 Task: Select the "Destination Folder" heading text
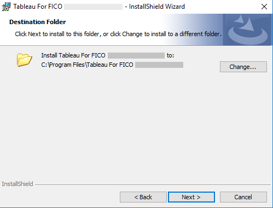click(37, 22)
